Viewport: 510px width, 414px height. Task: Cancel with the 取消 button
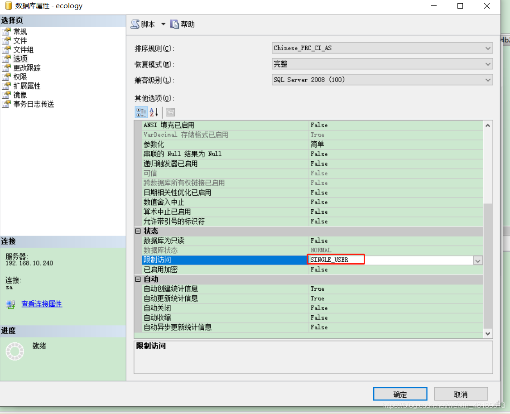(461, 394)
